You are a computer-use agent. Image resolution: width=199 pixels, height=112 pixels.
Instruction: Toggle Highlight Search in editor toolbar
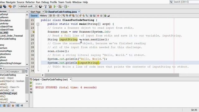point(73,16)
